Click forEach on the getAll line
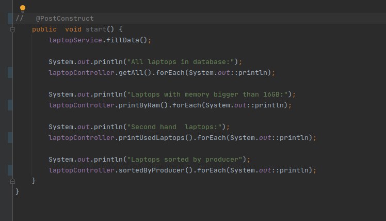Image resolution: width=386 pixels, height=221 pixels. 170,73
